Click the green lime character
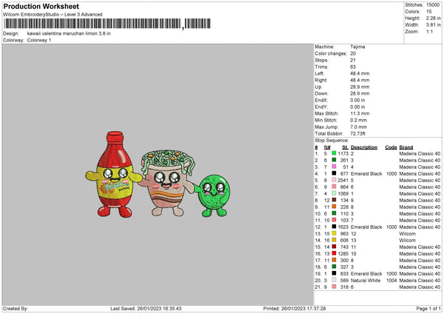Image resolution: width=444 pixels, height=314 pixels. pos(215,193)
